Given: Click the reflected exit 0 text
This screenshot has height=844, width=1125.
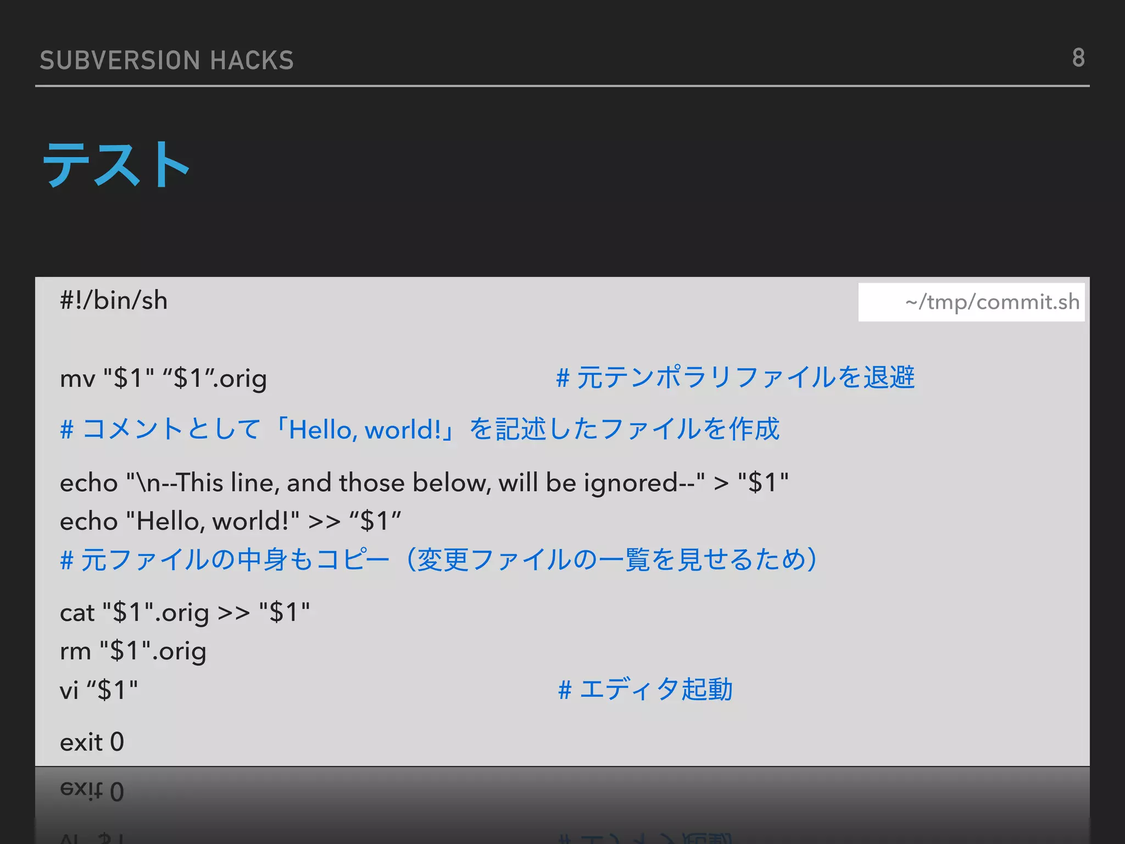Looking at the screenshot, I should tap(92, 791).
